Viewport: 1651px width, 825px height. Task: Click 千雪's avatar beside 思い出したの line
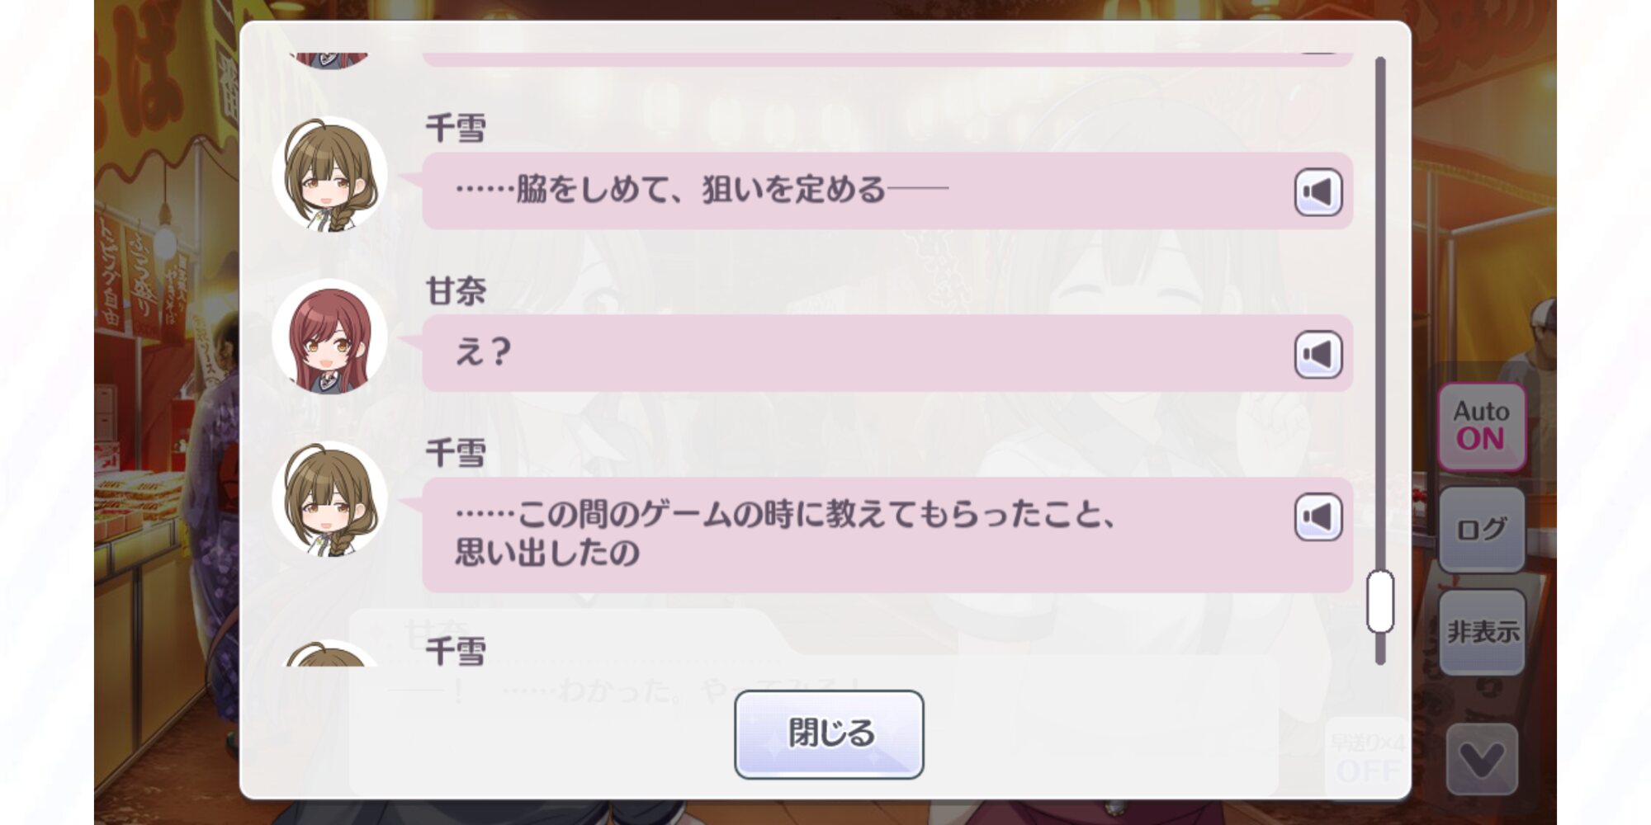tap(330, 499)
